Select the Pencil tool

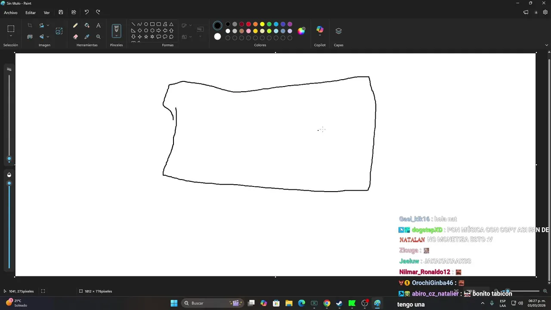point(75,26)
